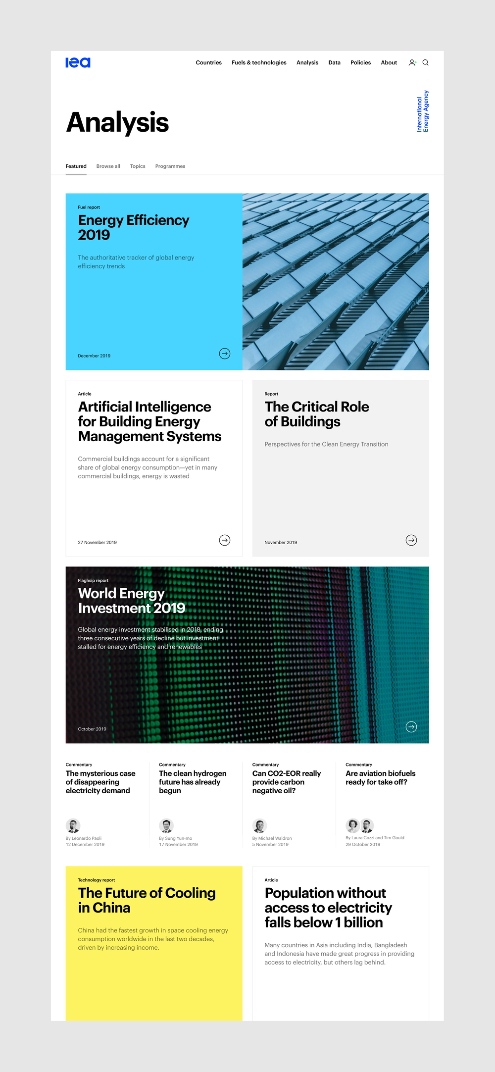The width and height of the screenshot is (495, 1072).
Task: Open 'Are aviation biofuels ready for take off?'
Action: pyautogui.click(x=380, y=777)
